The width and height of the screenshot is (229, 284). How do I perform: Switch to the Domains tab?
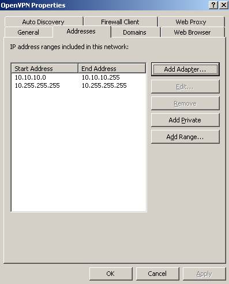(x=135, y=32)
